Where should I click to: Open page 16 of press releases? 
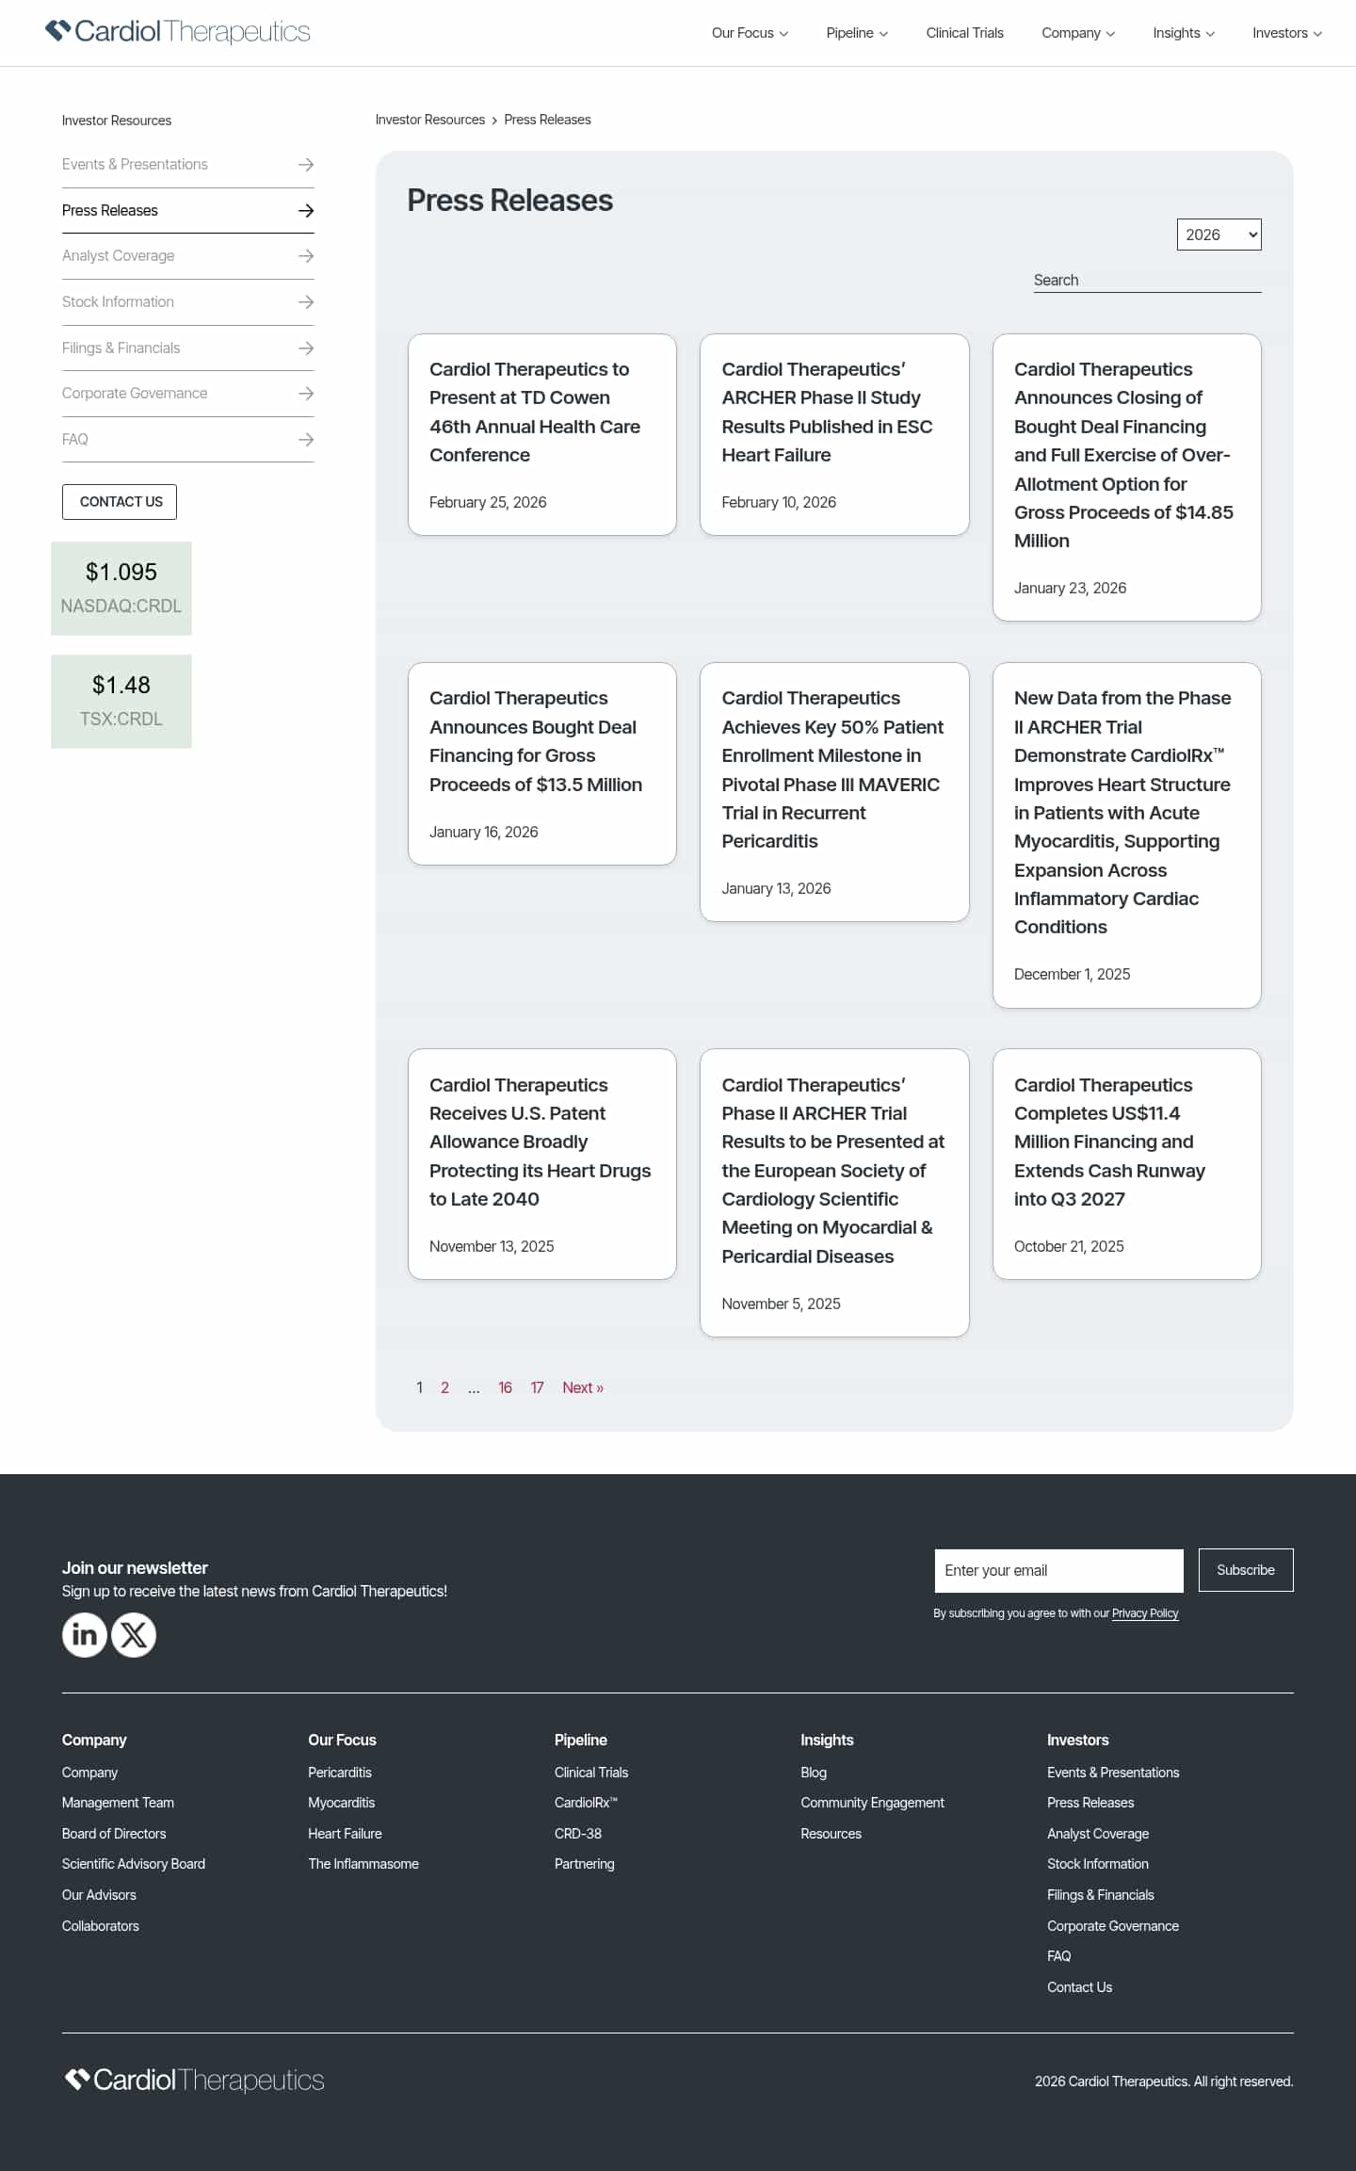pos(505,1387)
